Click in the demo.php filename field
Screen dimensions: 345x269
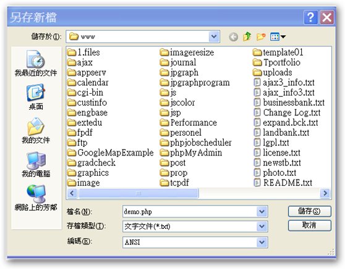[x=190, y=212]
